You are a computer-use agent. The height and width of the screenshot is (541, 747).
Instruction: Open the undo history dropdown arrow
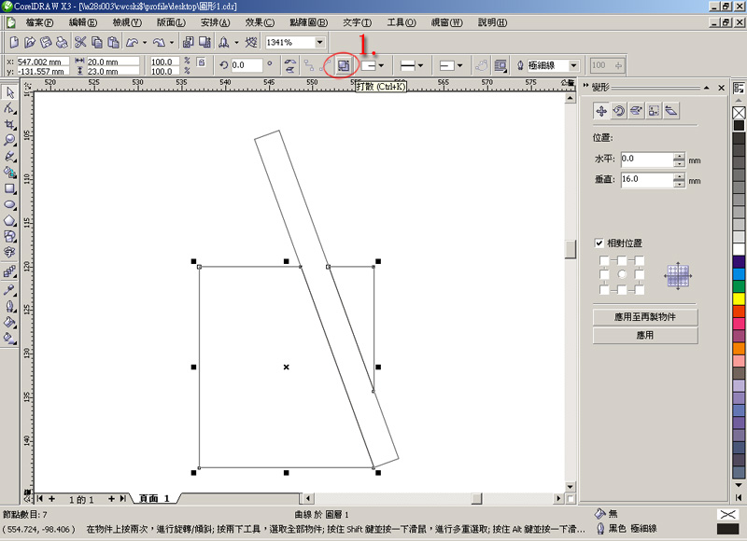[145, 42]
